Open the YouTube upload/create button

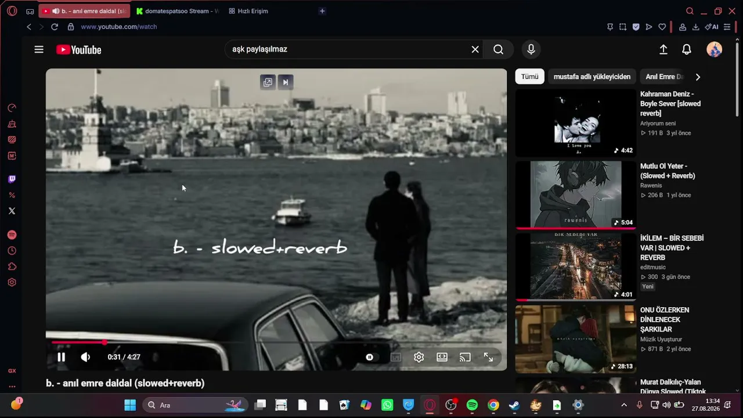(663, 50)
